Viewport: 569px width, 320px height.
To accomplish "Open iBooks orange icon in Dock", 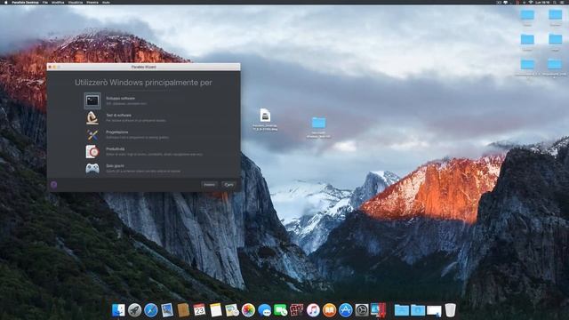I will click(x=330, y=310).
